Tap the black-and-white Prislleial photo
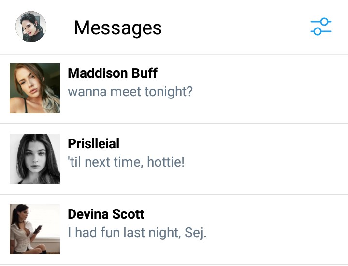348x266 pixels. tap(35, 159)
